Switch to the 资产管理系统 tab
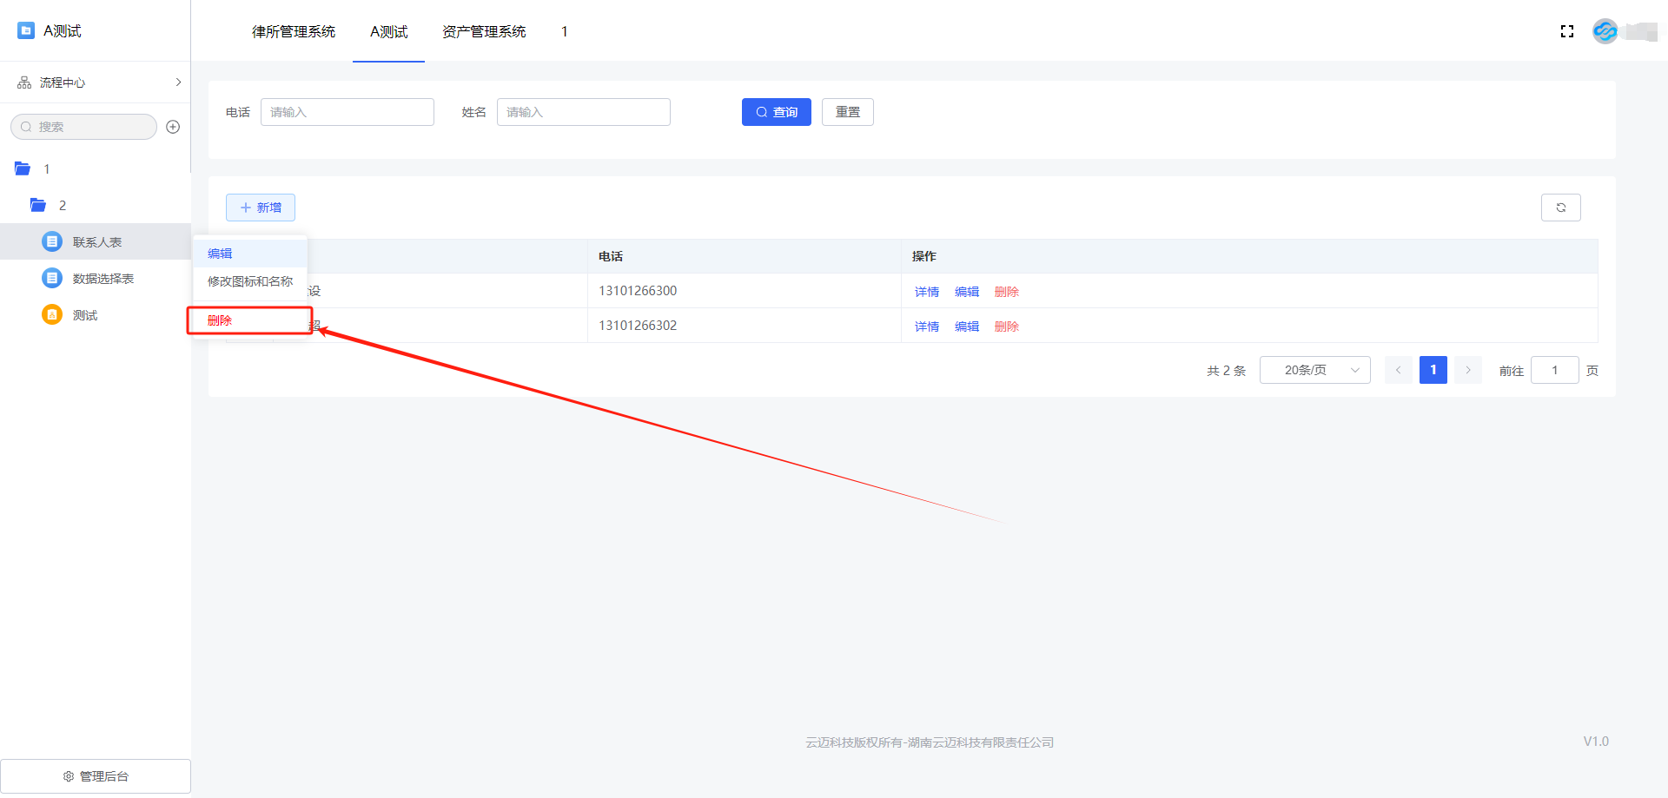This screenshot has width=1668, height=798. click(484, 31)
